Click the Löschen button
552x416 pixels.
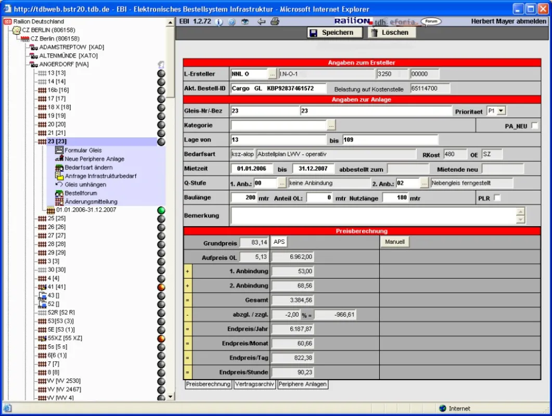pyautogui.click(x=392, y=33)
